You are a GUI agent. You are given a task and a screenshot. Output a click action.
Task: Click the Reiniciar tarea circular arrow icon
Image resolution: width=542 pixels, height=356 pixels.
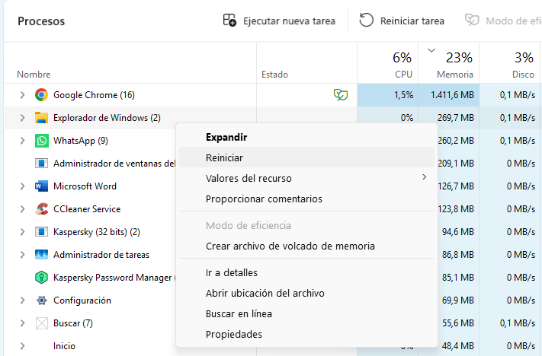[x=367, y=21]
